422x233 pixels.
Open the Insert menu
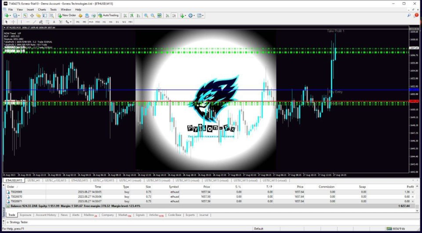(30, 9)
